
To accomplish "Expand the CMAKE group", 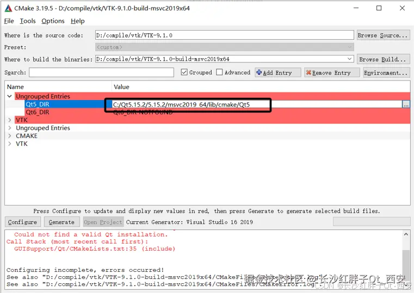I will [9, 136].
